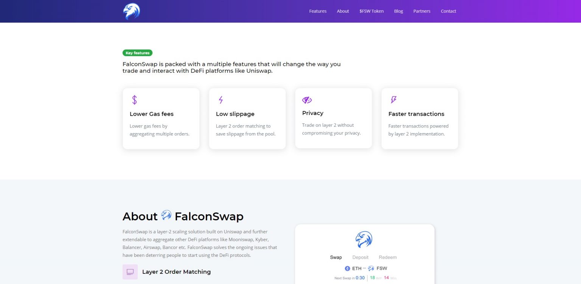Click the green BUY count indicator
The height and width of the screenshot is (284, 581).
[x=373, y=278]
